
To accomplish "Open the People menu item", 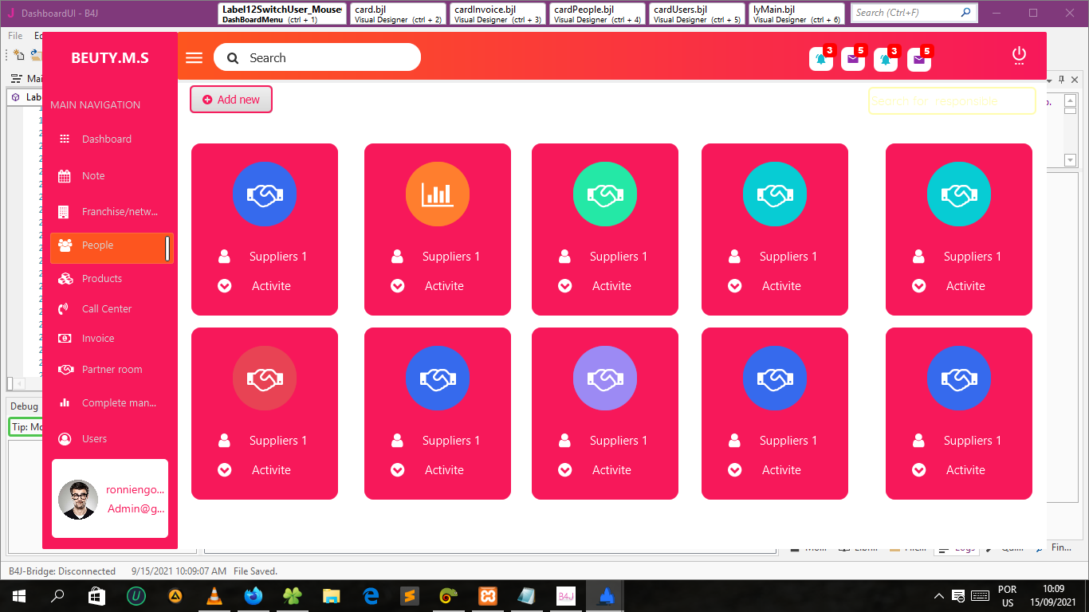I will pos(112,248).
